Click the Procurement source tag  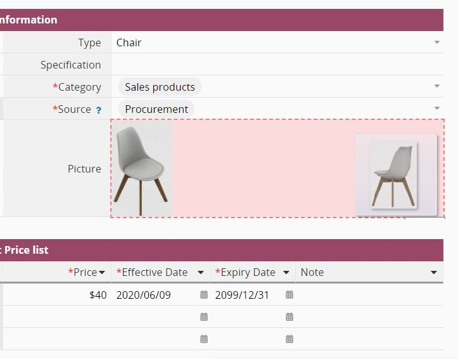156,109
